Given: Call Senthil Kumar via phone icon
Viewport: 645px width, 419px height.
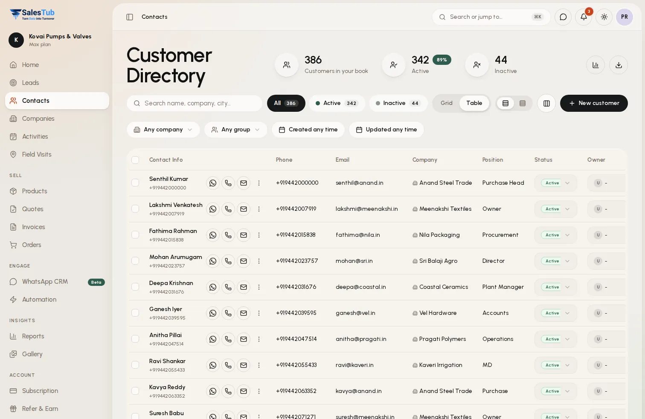Looking at the screenshot, I should pyautogui.click(x=228, y=183).
